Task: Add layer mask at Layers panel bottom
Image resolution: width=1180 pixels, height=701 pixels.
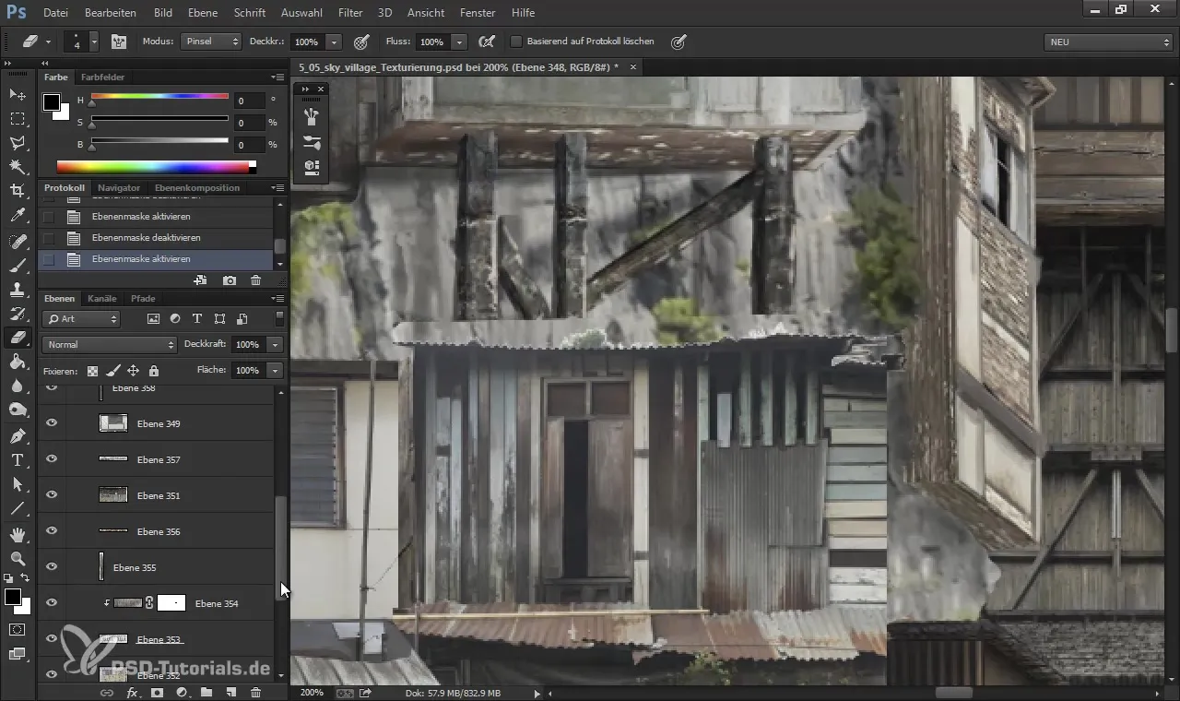Action: click(157, 693)
